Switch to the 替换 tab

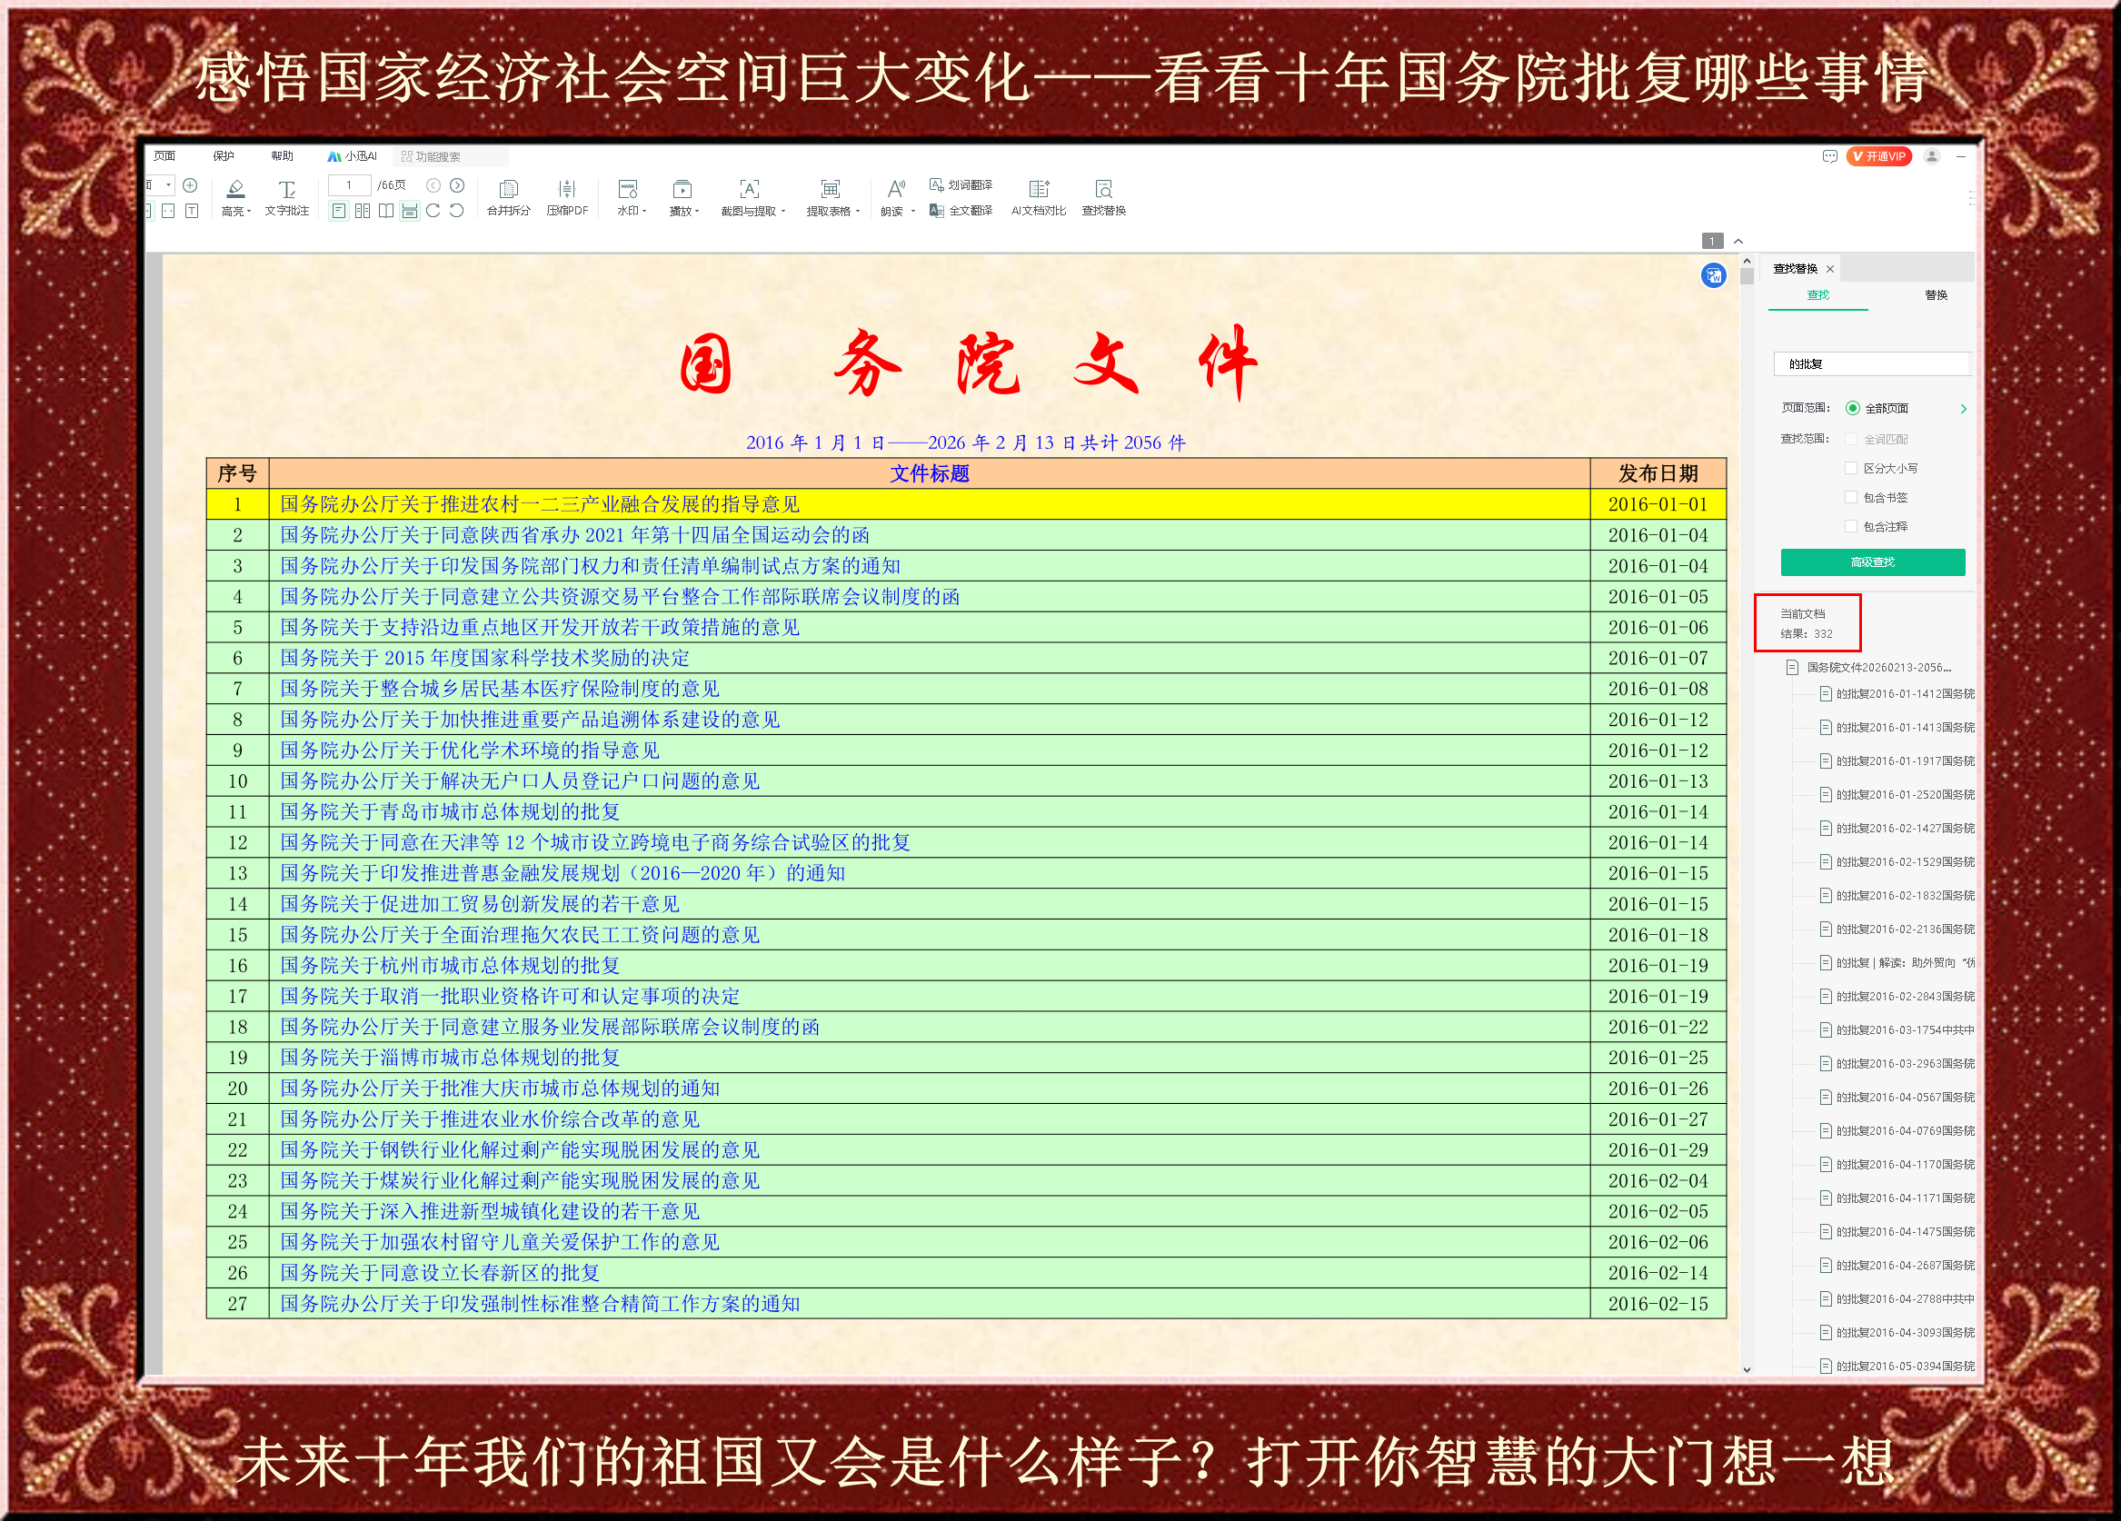[1935, 295]
